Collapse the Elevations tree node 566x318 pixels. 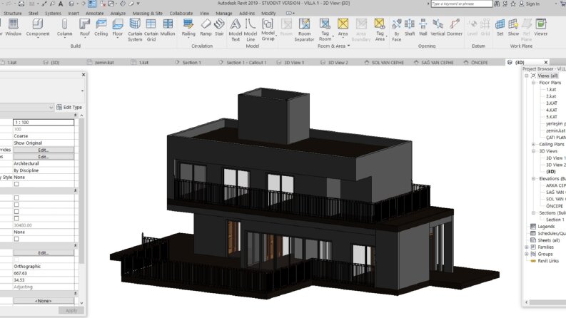tap(533, 178)
